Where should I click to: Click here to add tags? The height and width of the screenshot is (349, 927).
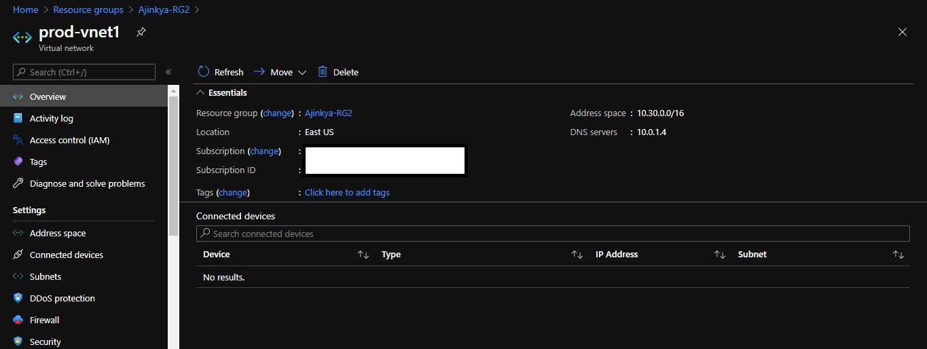tap(347, 192)
